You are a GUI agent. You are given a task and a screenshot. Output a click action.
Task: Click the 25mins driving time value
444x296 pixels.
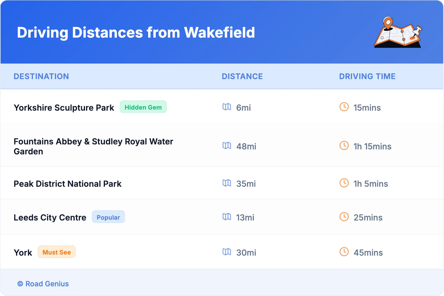(x=368, y=217)
